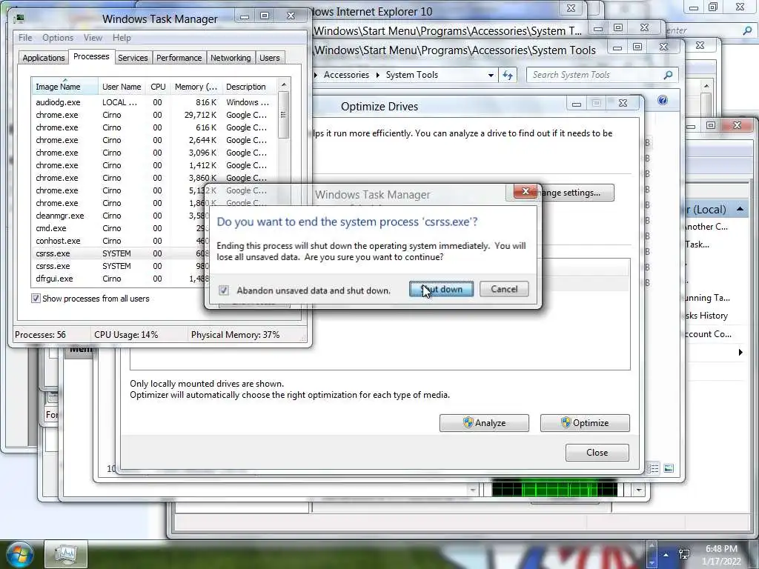Open the Options menu in Task Manager
Screen dimensions: 759x569
pyautogui.click(x=58, y=38)
